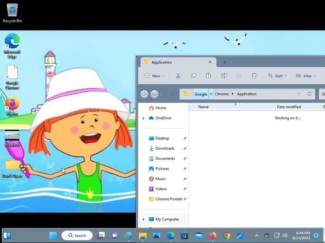The width and height of the screenshot is (325, 243).
Task: Open Task View from the taskbar
Action: click(x=101, y=235)
